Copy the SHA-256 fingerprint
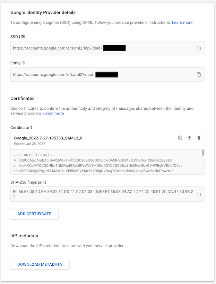Screen dimensions: 216x284 (x=199, y=194)
